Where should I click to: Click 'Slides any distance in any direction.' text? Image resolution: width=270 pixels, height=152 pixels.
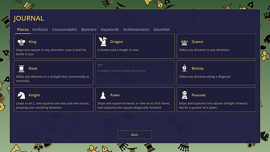204,50
